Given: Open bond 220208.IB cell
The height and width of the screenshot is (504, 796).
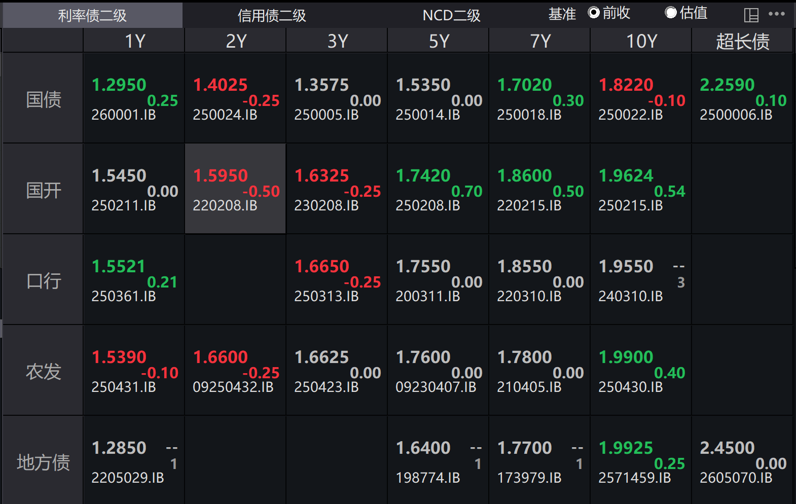Looking at the screenshot, I should pyautogui.click(x=235, y=190).
